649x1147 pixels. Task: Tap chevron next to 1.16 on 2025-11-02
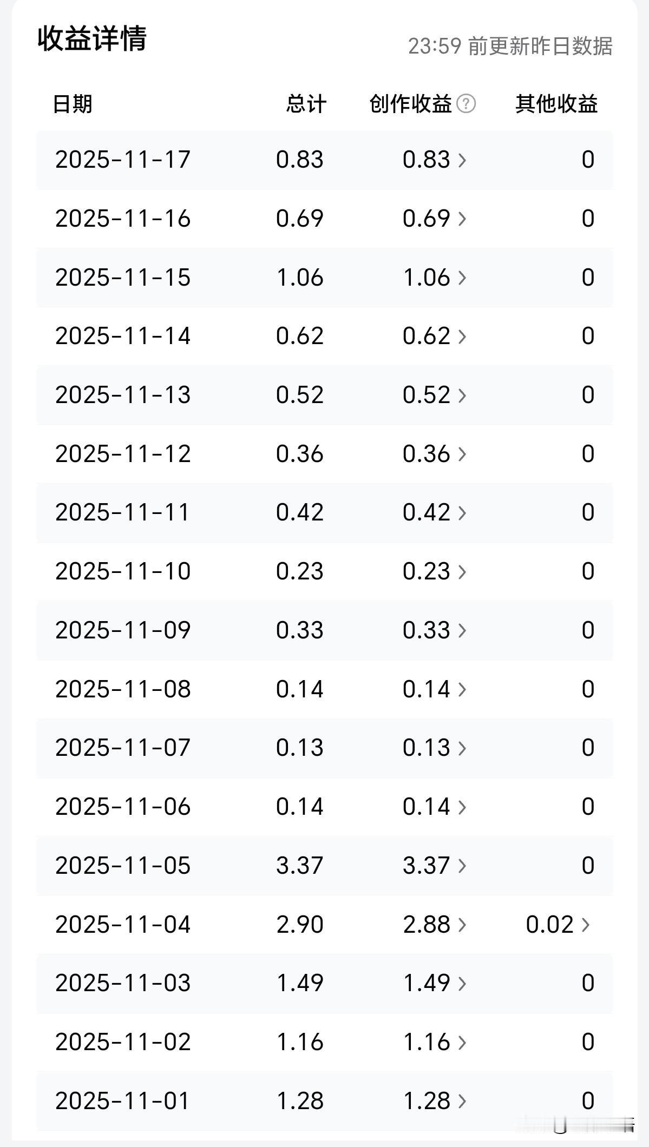tap(462, 1042)
